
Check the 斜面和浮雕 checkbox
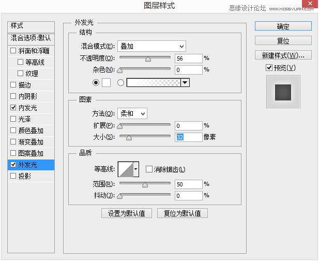point(13,51)
